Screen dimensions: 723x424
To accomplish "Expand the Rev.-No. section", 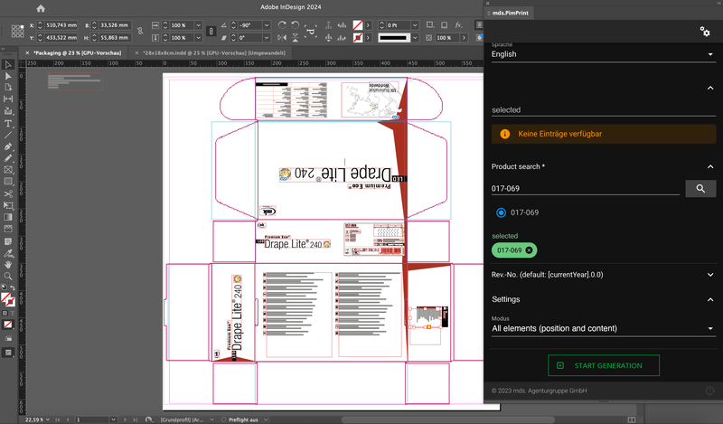I will (x=710, y=274).
